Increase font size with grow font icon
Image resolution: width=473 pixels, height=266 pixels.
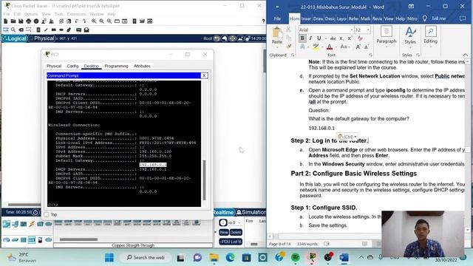click(358, 47)
